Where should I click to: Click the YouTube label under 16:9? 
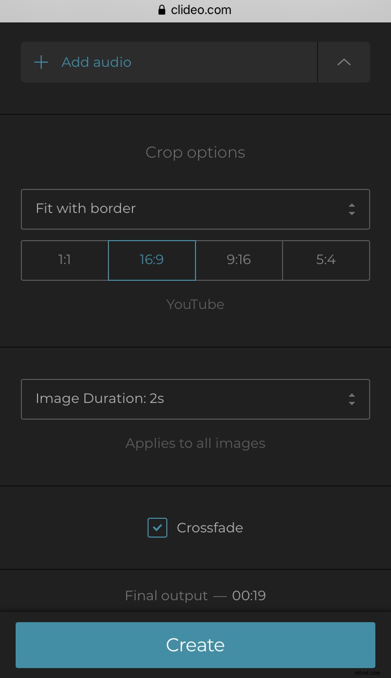195,304
